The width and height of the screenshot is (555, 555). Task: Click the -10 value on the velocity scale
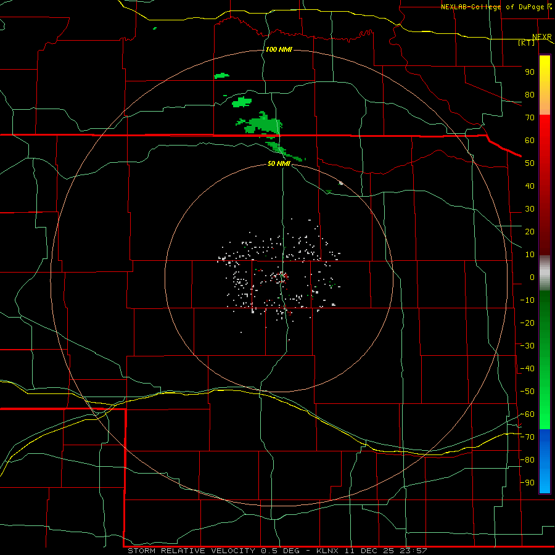[x=527, y=300]
